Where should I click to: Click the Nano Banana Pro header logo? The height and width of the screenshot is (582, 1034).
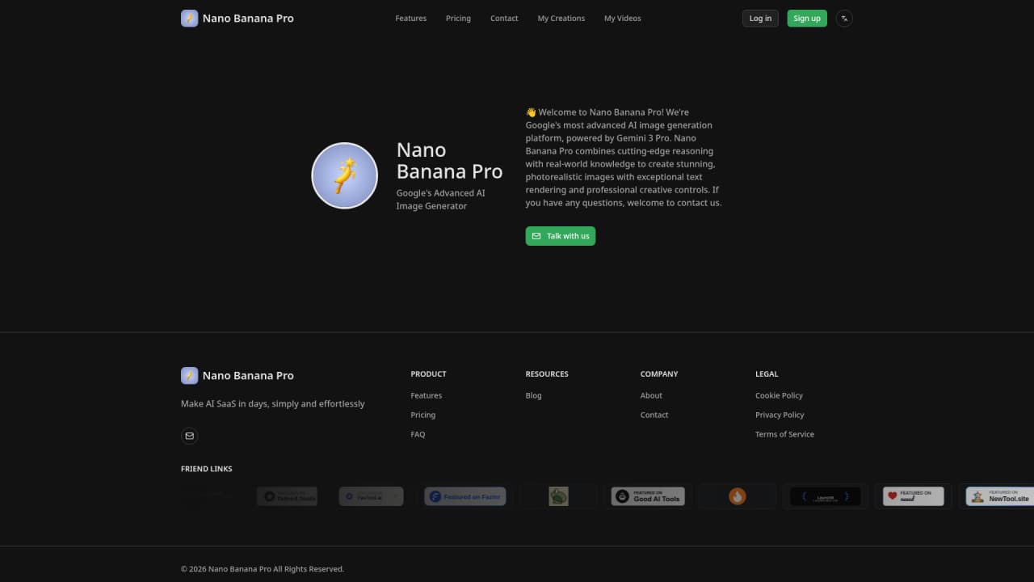237,18
